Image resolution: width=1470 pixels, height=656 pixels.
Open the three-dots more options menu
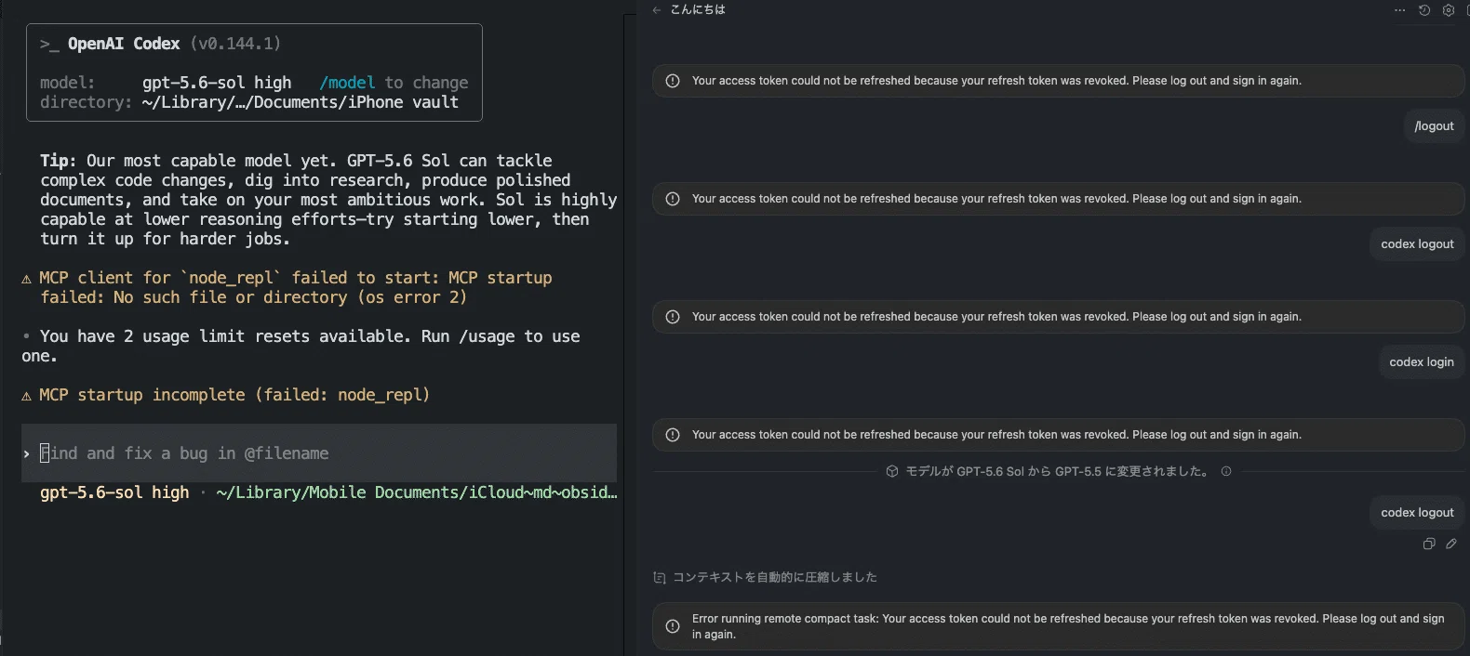(x=1400, y=10)
